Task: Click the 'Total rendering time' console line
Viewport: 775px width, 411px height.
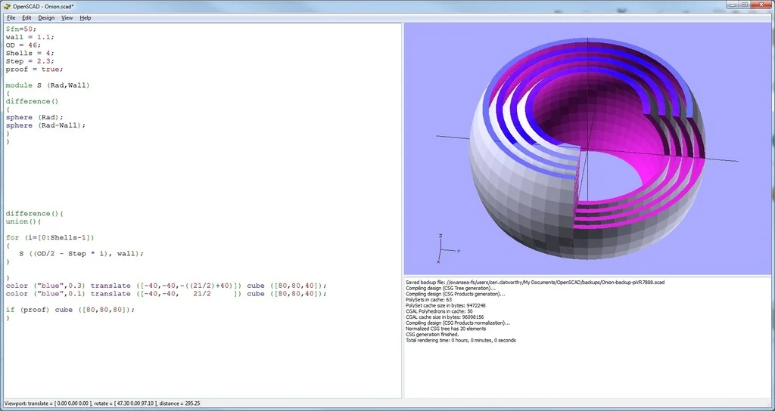Action: coord(461,341)
